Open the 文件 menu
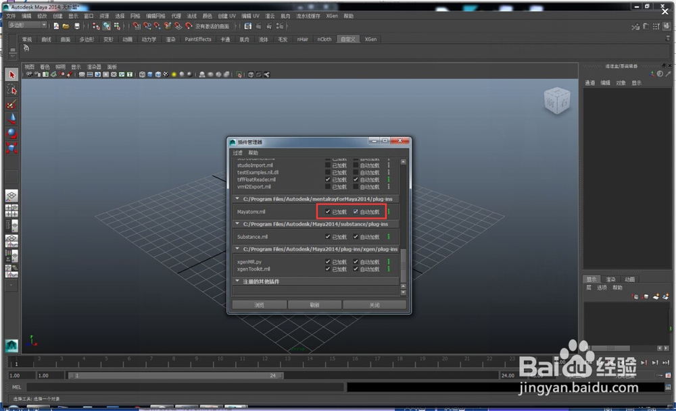Screen dimensions: 676x411 (11, 16)
